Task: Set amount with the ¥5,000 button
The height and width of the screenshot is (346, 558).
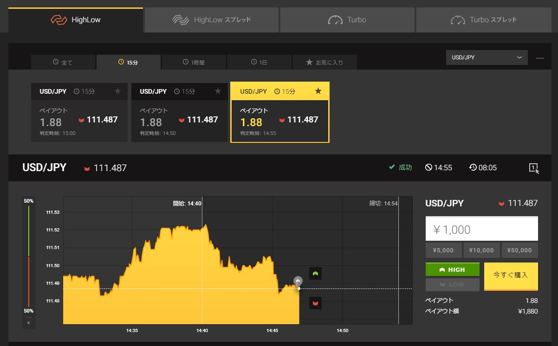Action: 443,250
